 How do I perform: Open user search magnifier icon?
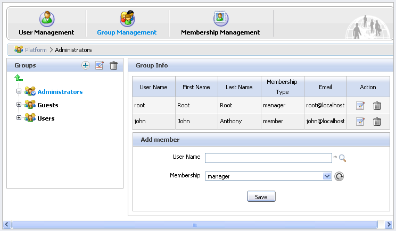click(x=343, y=158)
